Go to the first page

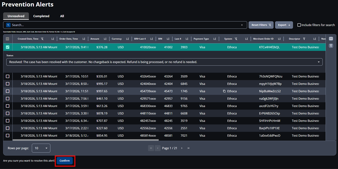coord(151,148)
